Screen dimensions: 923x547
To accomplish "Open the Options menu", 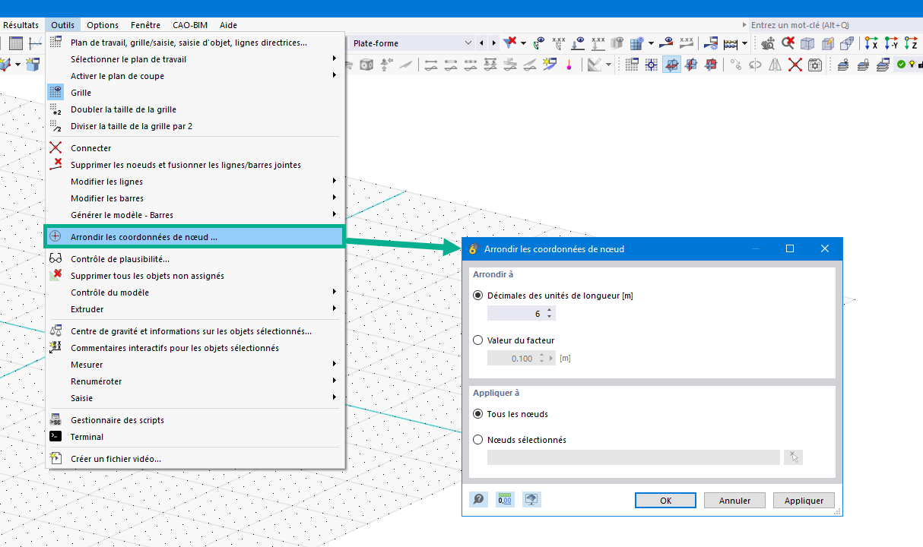I will pyautogui.click(x=103, y=25).
